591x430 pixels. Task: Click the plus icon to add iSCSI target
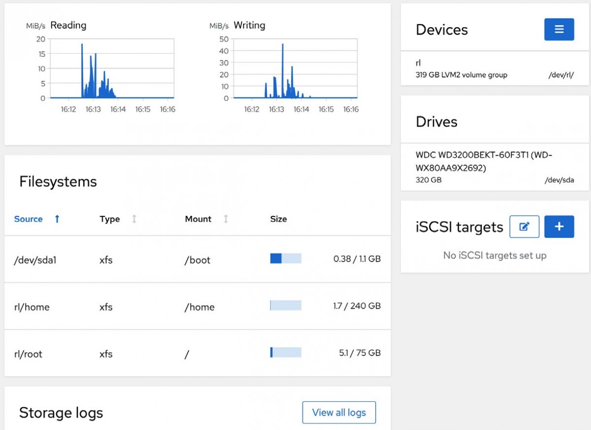pos(559,226)
